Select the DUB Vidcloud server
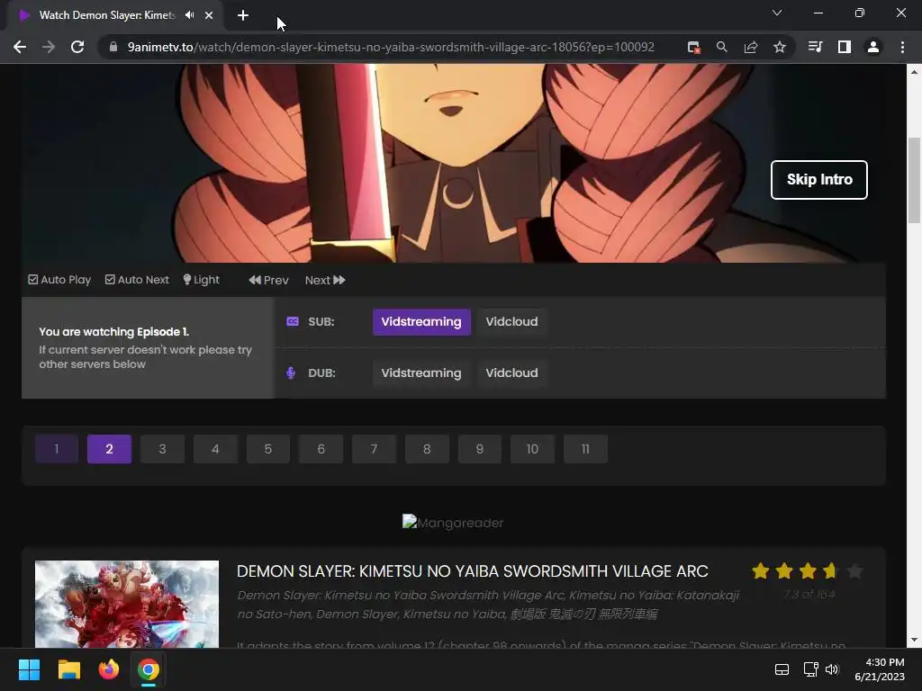Screen dimensions: 922x691 click(511, 373)
